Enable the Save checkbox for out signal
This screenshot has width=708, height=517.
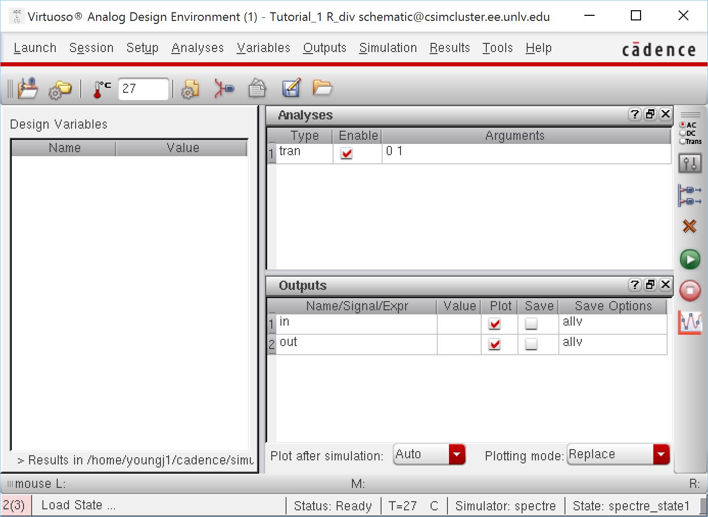point(531,344)
